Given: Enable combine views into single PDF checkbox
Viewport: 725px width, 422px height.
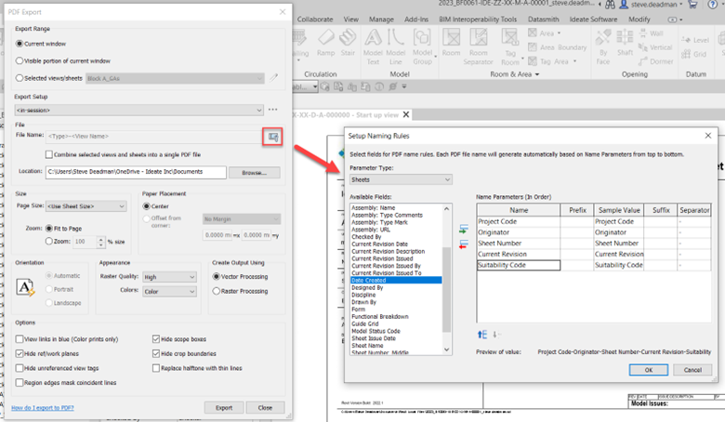Looking at the screenshot, I should (46, 153).
